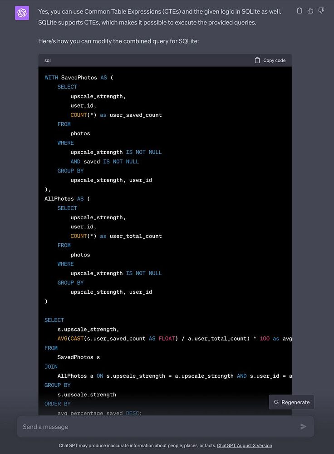
Task: Open the ChatGPT August 3 Version link
Action: coord(244,446)
